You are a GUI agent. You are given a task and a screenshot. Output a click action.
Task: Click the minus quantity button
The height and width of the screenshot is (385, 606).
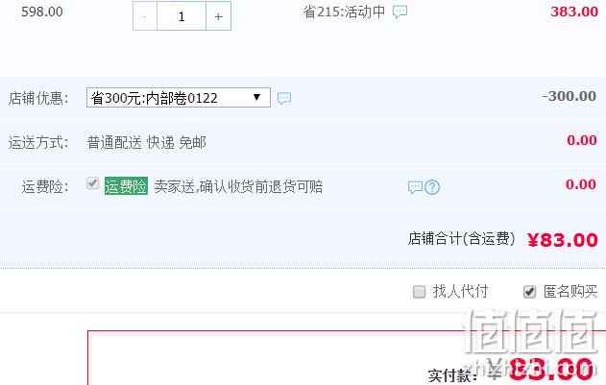(x=145, y=16)
